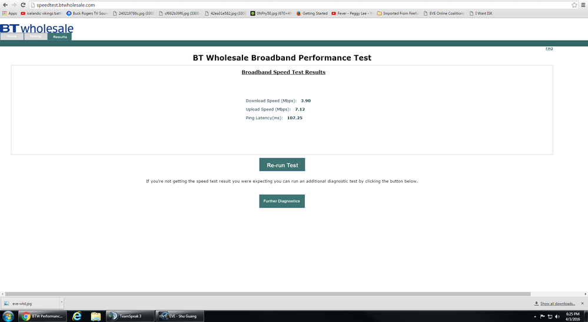Switch to the Testing tab
The image size is (588, 322).
tap(36, 36)
